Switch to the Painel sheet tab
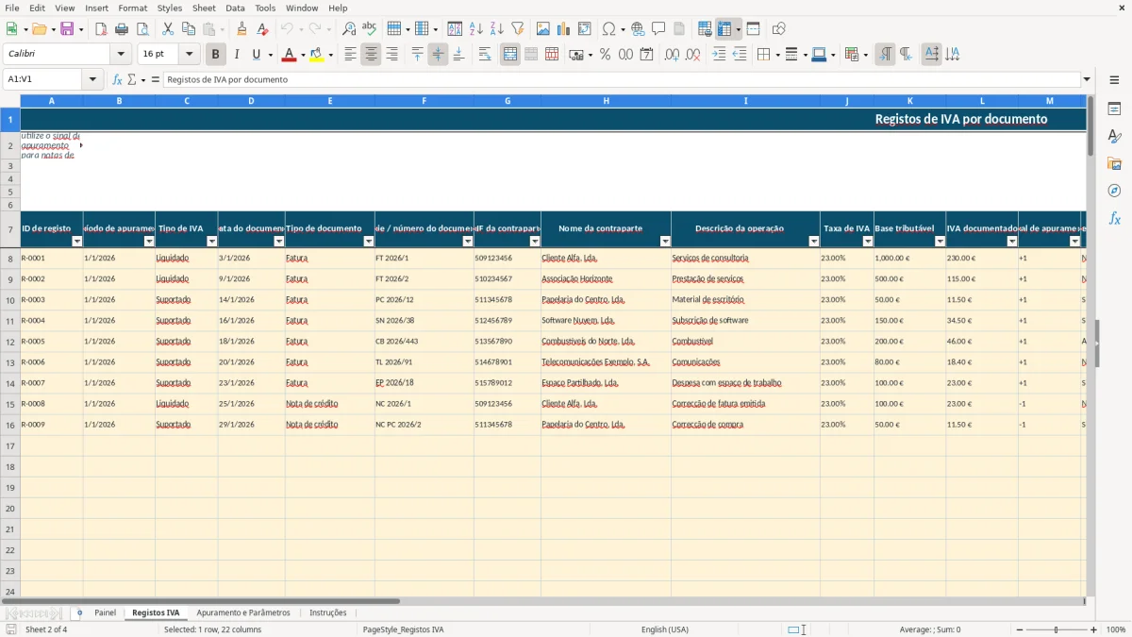The height and width of the screenshot is (637, 1132). pyautogui.click(x=105, y=612)
